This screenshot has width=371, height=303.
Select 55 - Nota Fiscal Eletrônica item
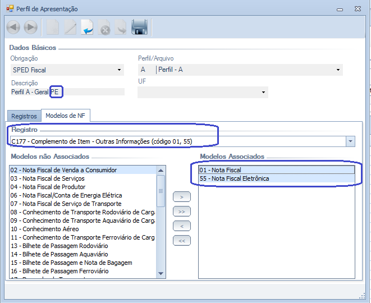click(234, 178)
